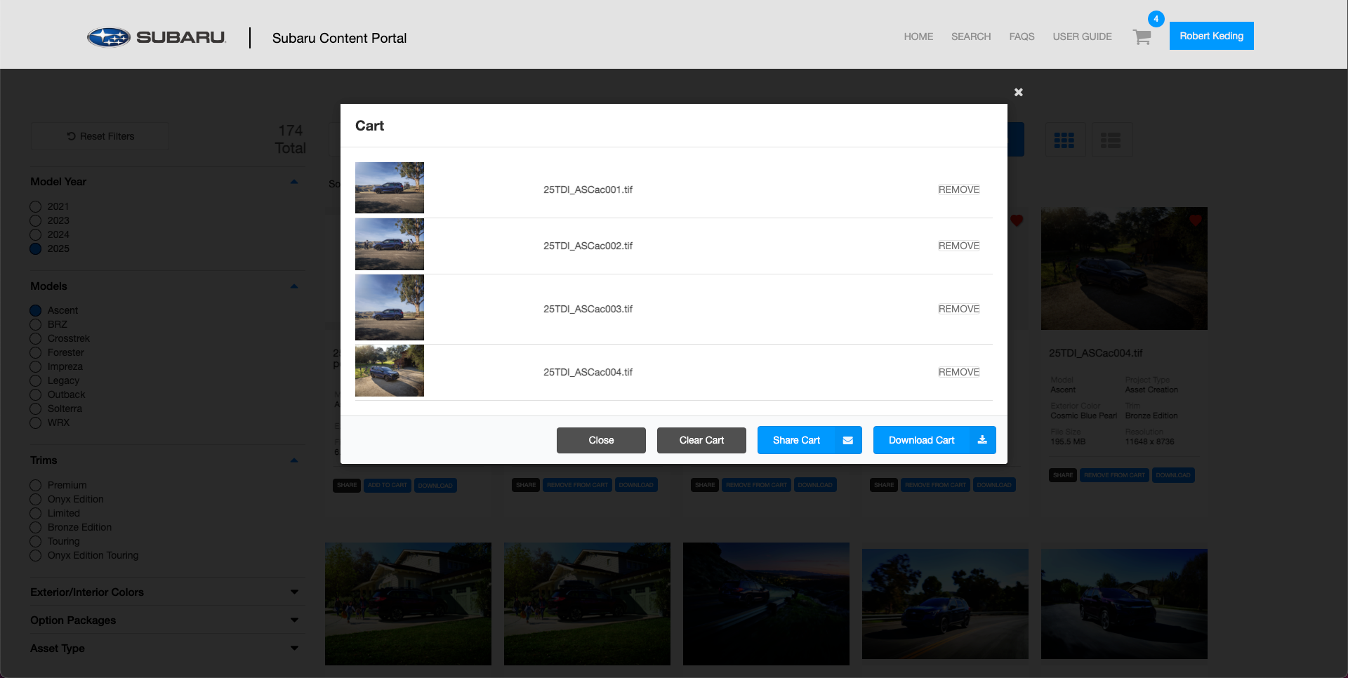
Task: Open cart thumbnail for 25TDI_ASCac003.tif
Action: 390,307
